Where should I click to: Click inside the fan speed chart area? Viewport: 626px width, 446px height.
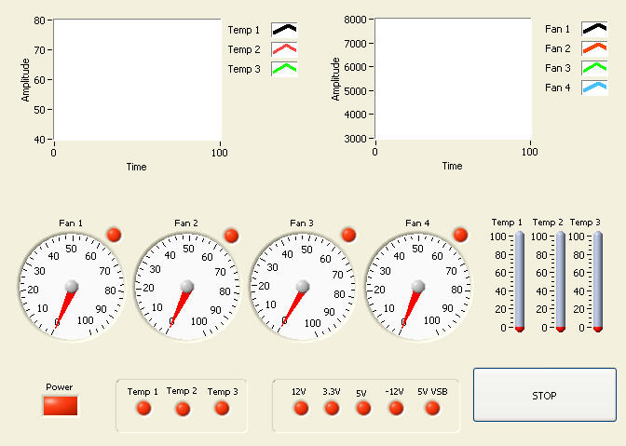coord(452,79)
